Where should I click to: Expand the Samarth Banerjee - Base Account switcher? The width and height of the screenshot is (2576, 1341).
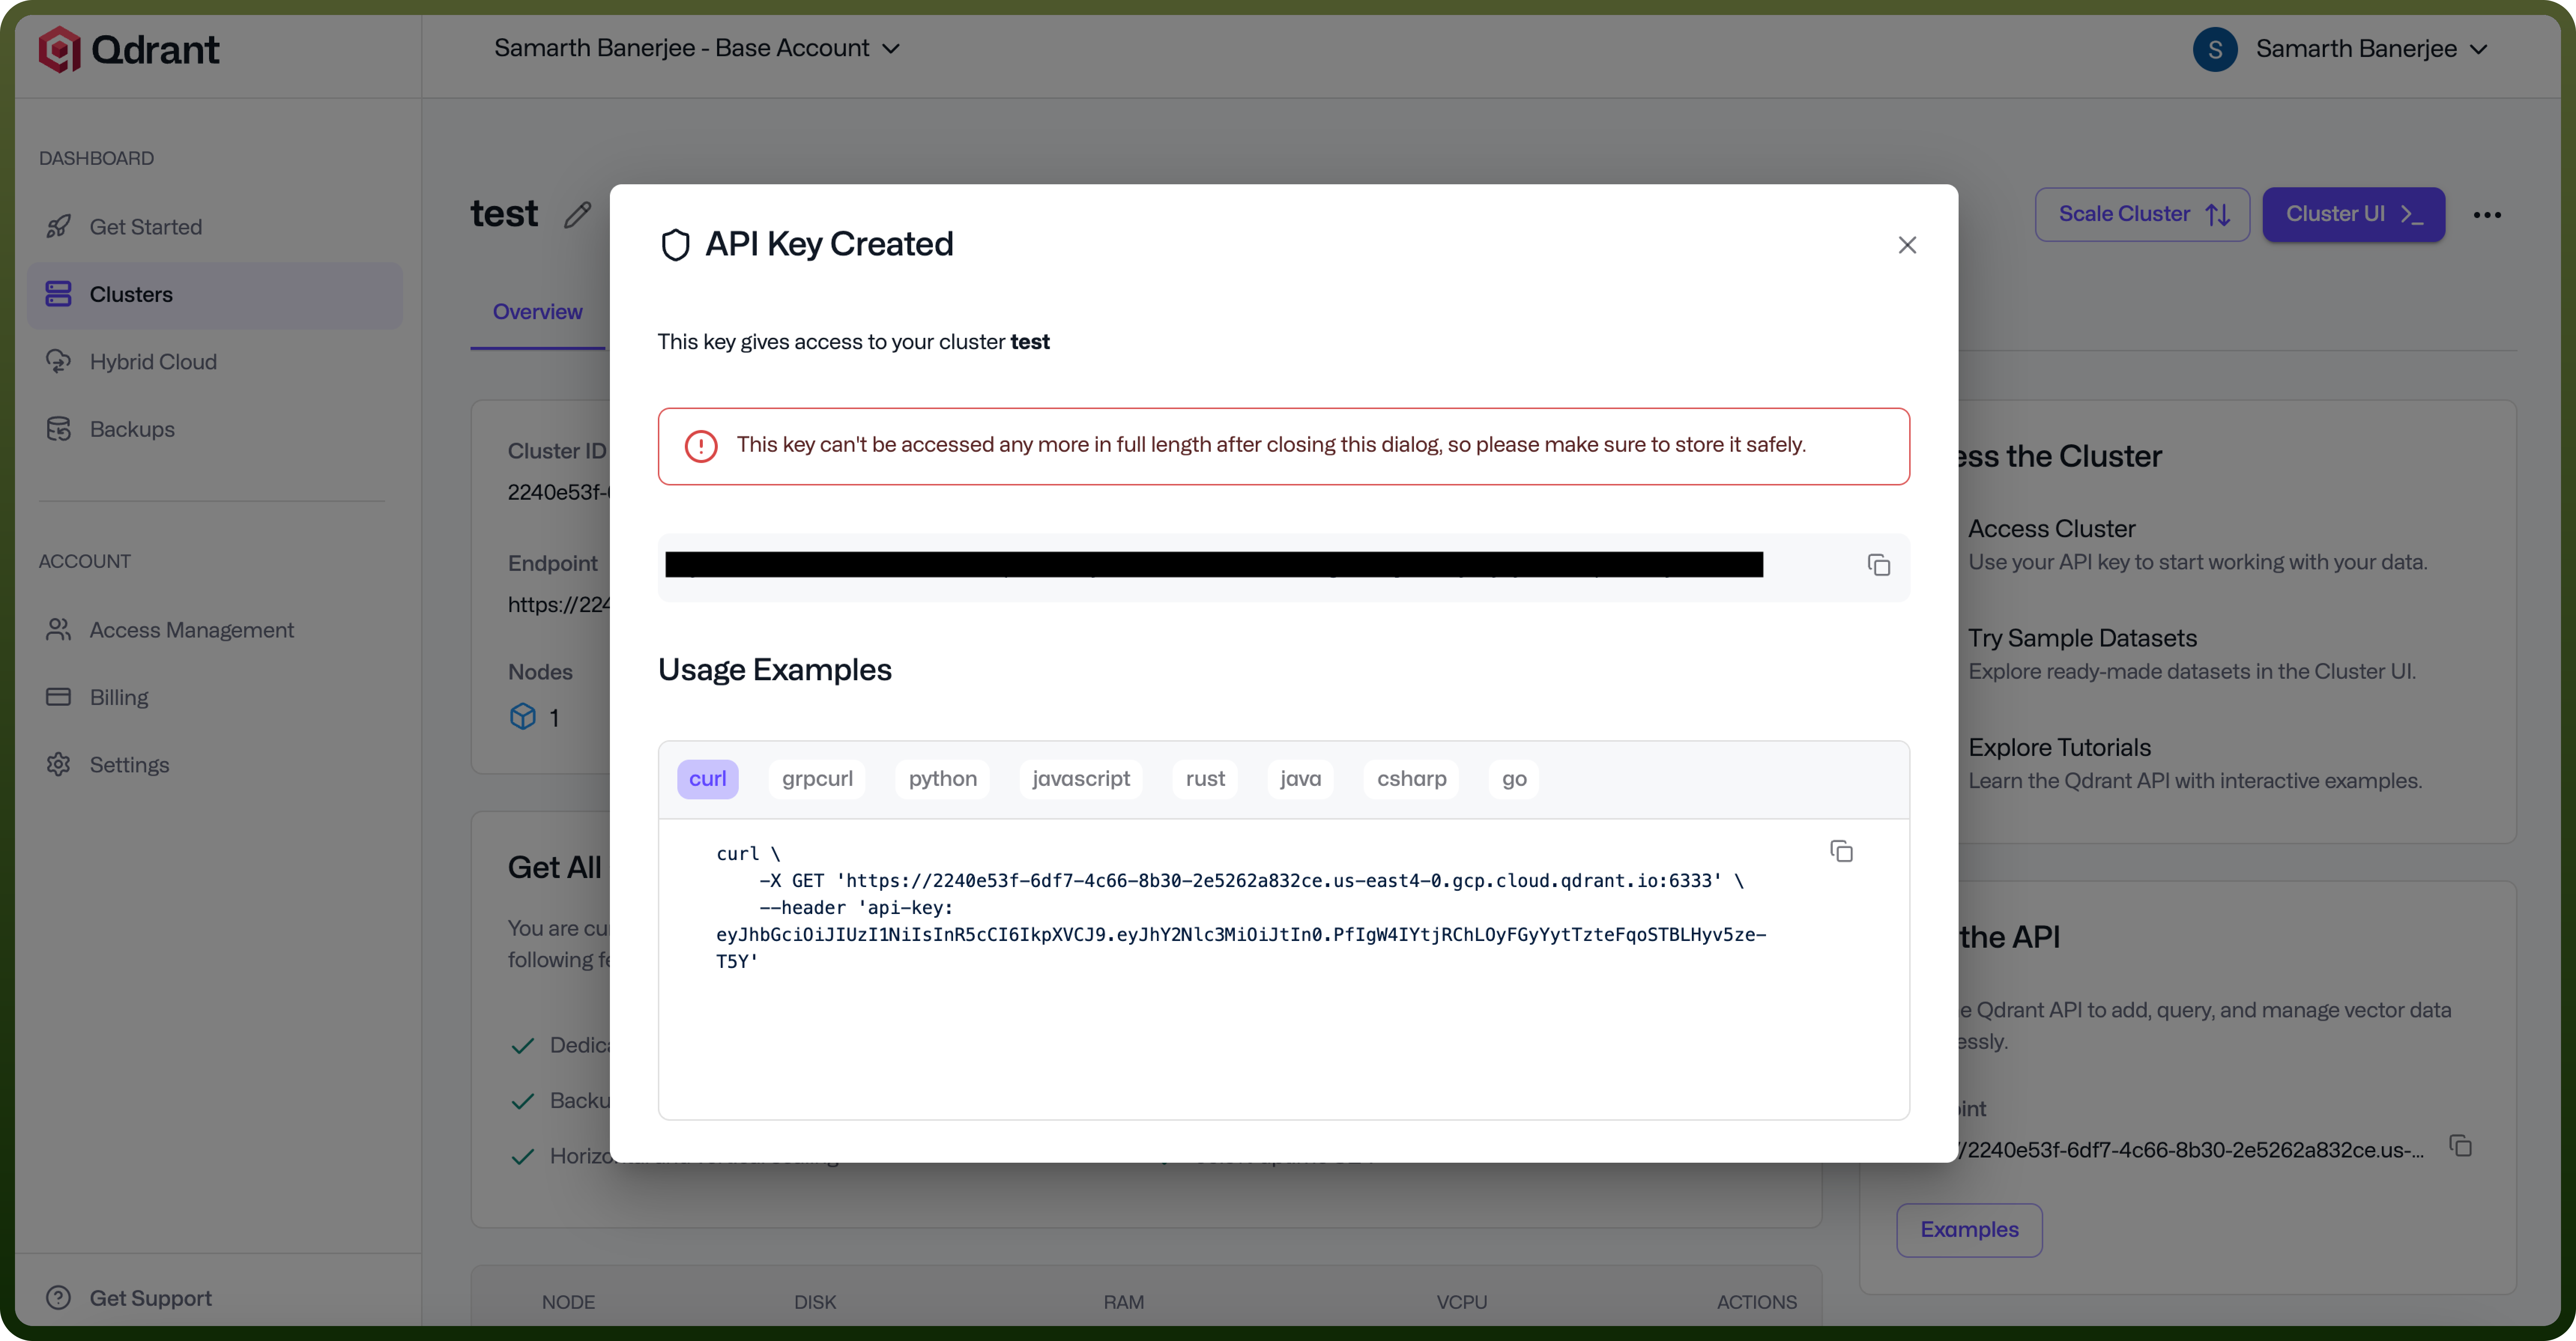[697, 48]
